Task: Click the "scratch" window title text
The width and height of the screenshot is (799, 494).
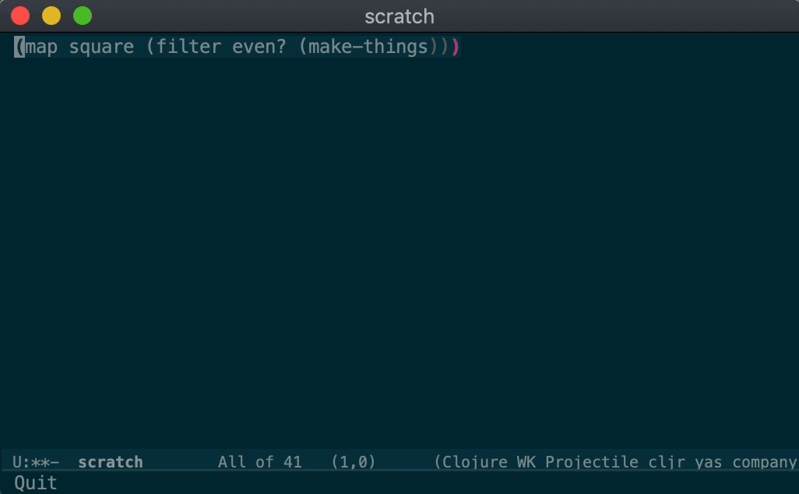Action: click(399, 16)
